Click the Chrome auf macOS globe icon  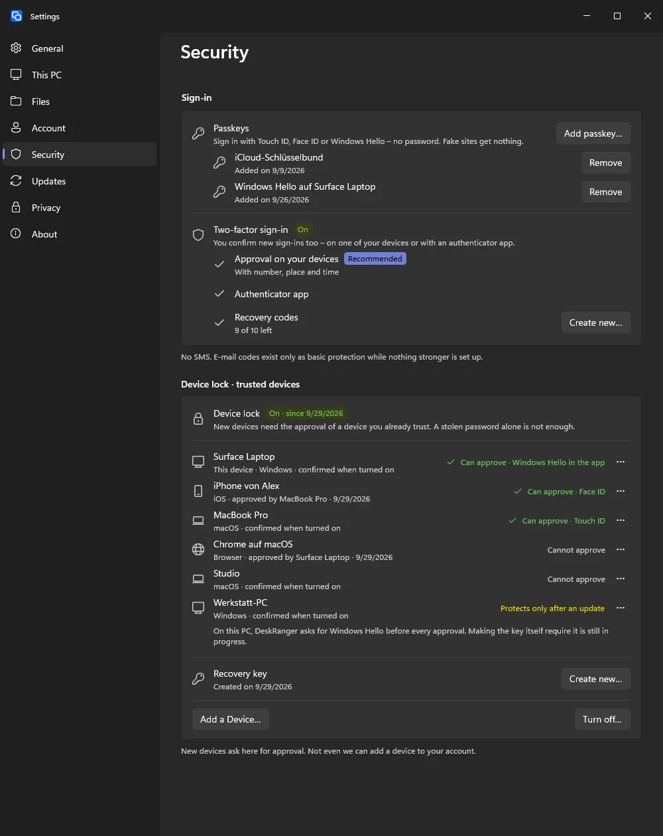pyautogui.click(x=198, y=549)
